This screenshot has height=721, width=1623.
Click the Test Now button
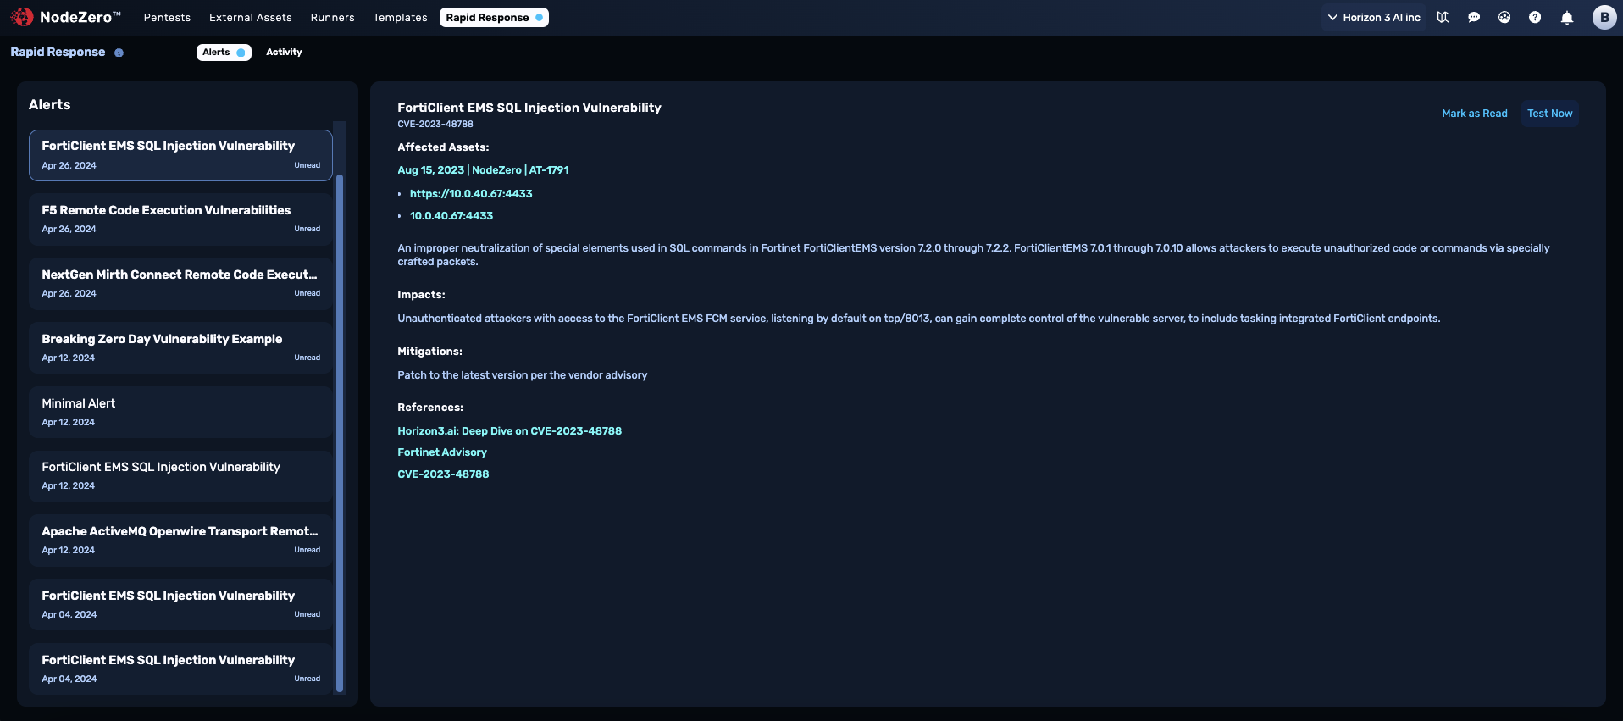pos(1549,114)
